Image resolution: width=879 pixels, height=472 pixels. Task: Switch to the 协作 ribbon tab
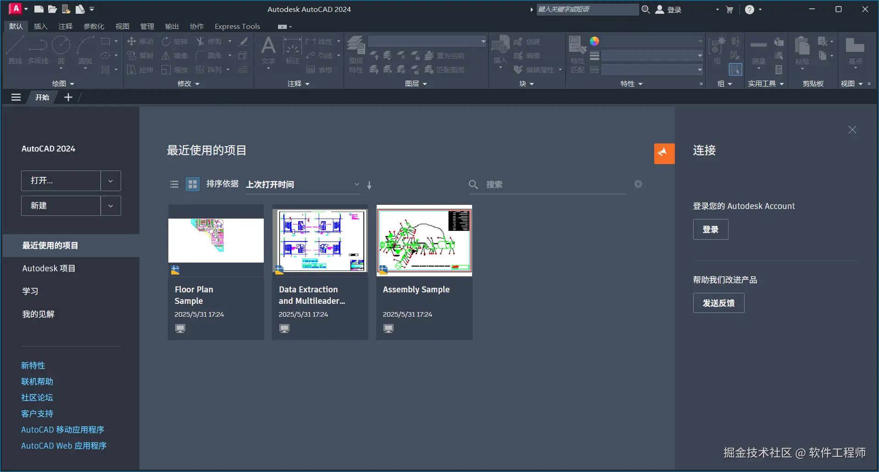point(197,27)
